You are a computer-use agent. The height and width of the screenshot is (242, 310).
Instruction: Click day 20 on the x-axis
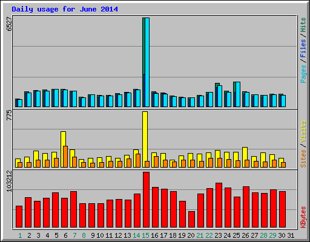[x=191, y=235]
